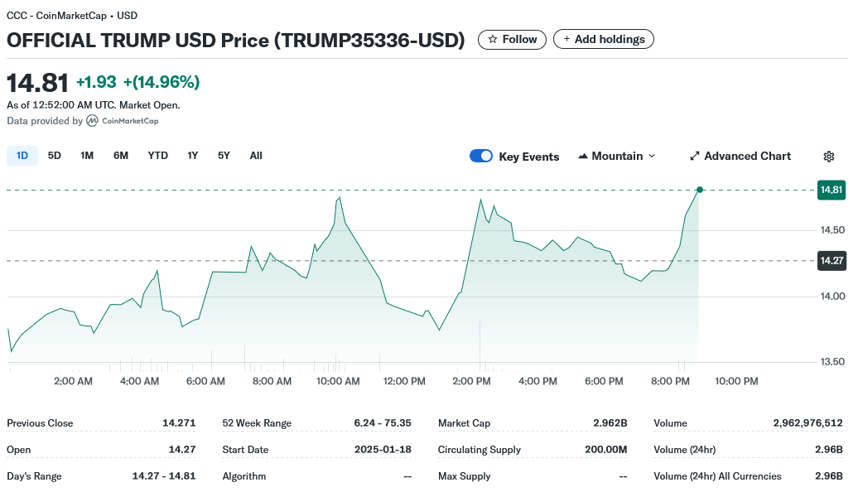Click the 8:00 PM time axis label
Image resolution: width=858 pixels, height=497 pixels.
670,381
